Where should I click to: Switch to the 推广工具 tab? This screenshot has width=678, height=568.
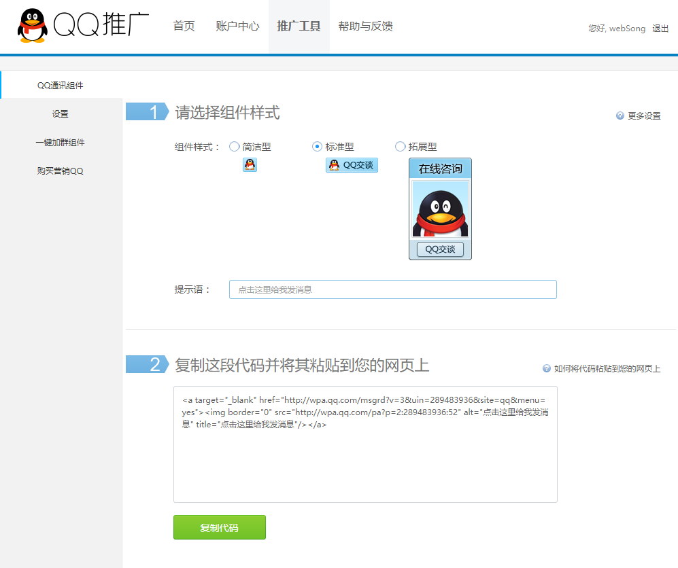click(299, 26)
